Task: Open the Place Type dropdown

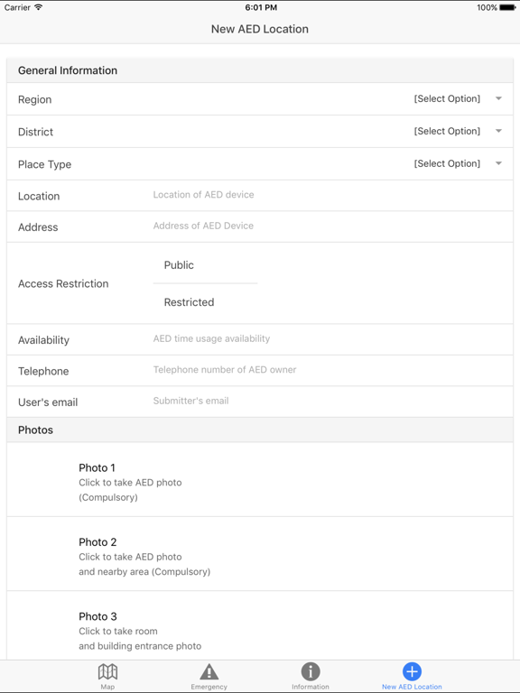Action: click(x=458, y=163)
